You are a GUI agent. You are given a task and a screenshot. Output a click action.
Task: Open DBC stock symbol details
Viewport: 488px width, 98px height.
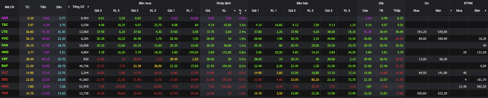pyautogui.click(x=5, y=80)
